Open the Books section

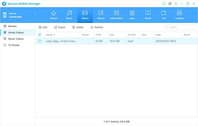click(x=148, y=15)
